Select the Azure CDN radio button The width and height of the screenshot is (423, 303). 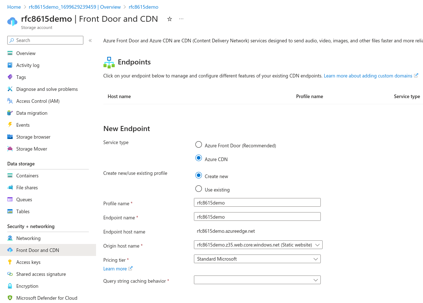(x=199, y=158)
